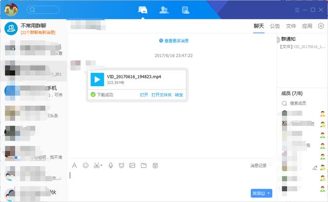Select the screenshot scissors tool

96,166
